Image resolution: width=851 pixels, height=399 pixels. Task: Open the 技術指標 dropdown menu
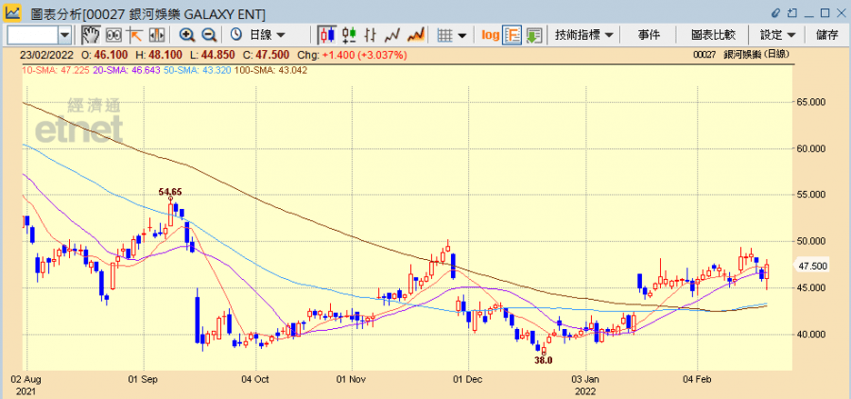coord(583,35)
